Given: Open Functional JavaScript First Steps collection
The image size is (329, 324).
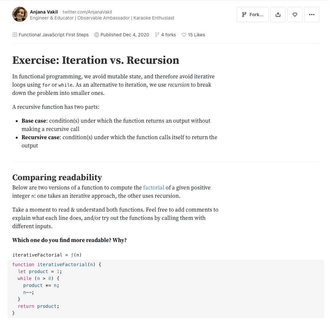Looking at the screenshot, I should 54,35.
